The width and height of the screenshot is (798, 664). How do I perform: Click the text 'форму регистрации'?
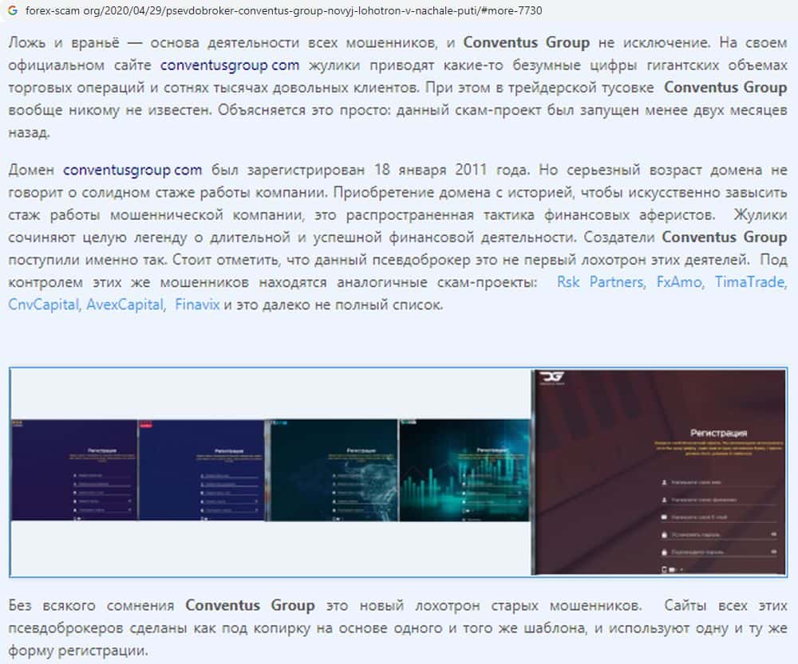coord(78,650)
